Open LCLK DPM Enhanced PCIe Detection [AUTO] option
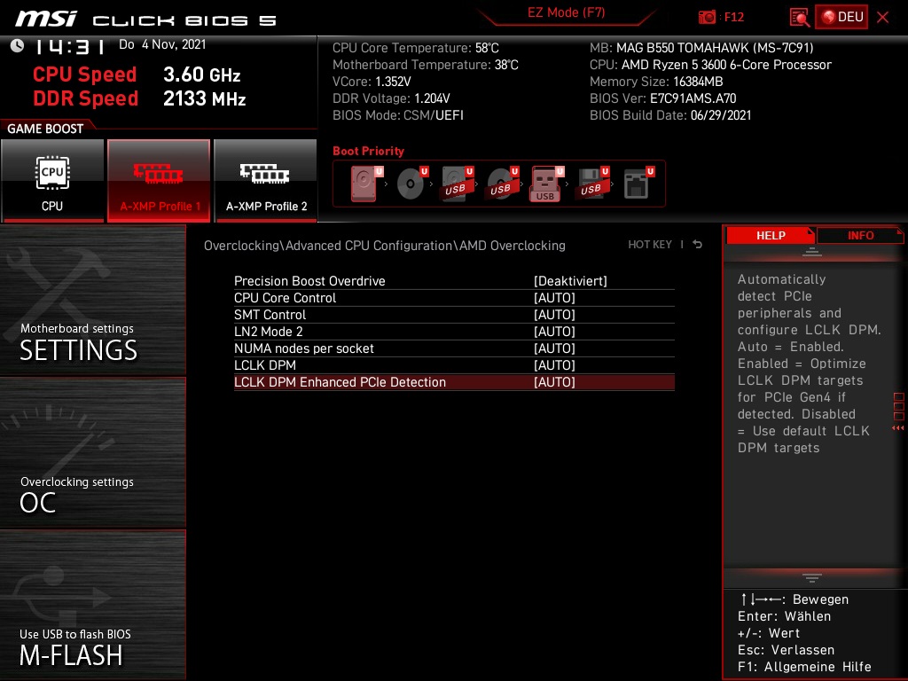The image size is (908, 681). point(554,382)
